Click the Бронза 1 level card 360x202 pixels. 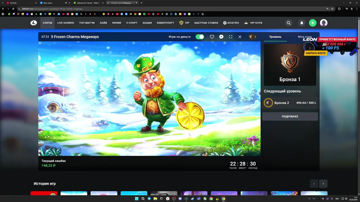[290, 65]
